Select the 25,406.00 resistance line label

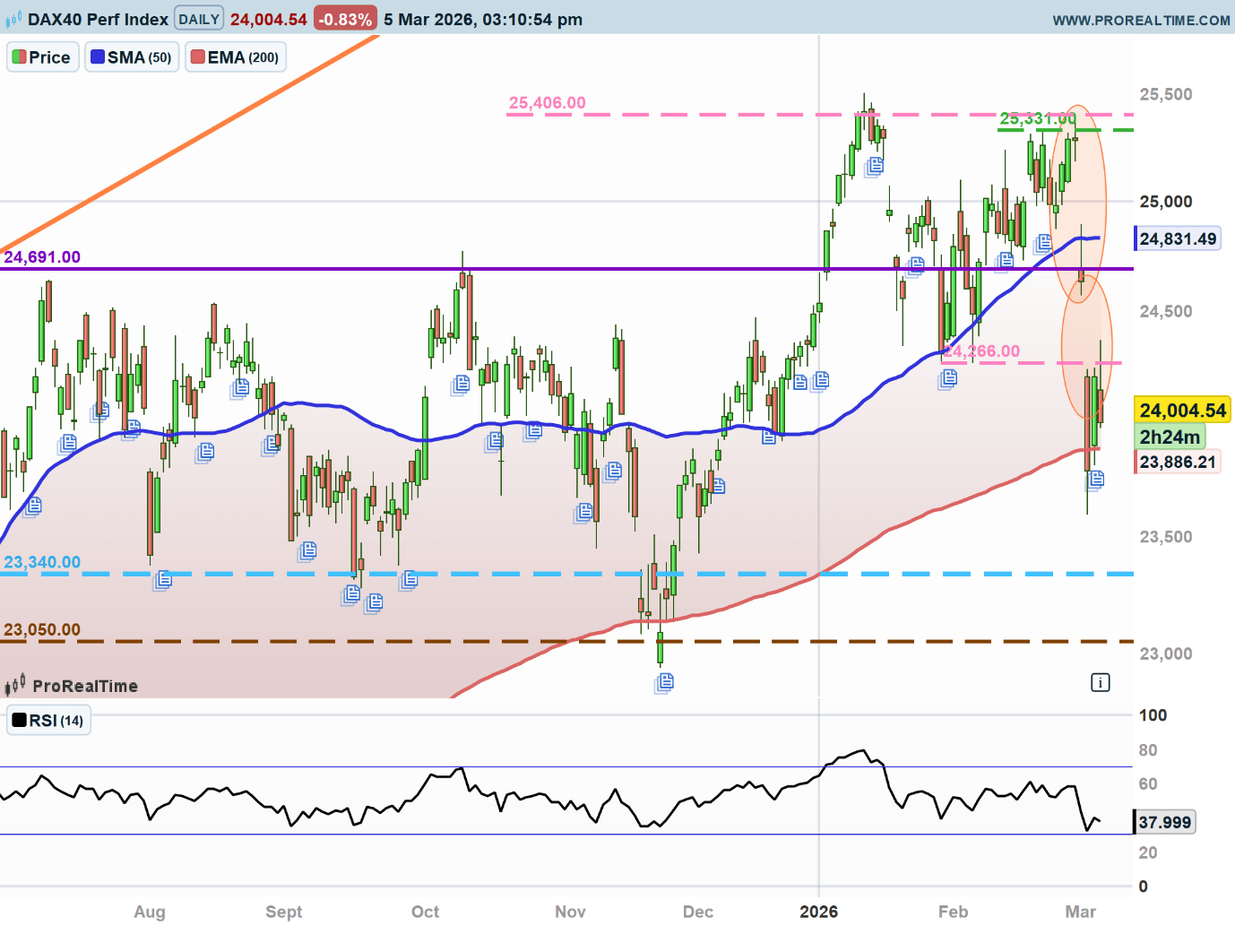tap(547, 103)
